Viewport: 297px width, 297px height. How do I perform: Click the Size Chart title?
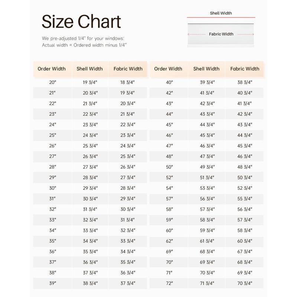pos(81,22)
